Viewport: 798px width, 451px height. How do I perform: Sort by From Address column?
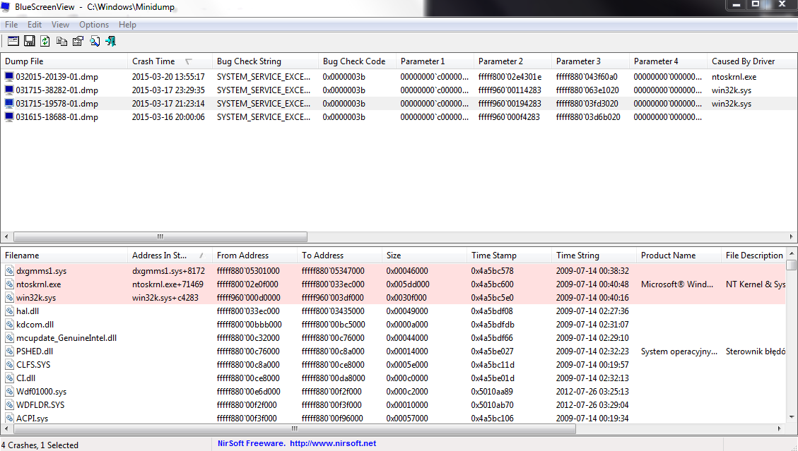tap(254, 255)
